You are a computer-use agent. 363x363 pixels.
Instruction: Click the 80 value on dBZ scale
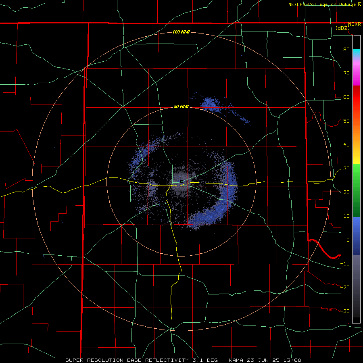(x=346, y=49)
